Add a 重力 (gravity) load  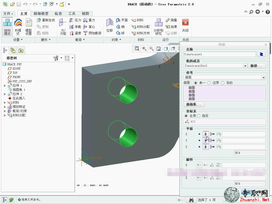pos(89,20)
